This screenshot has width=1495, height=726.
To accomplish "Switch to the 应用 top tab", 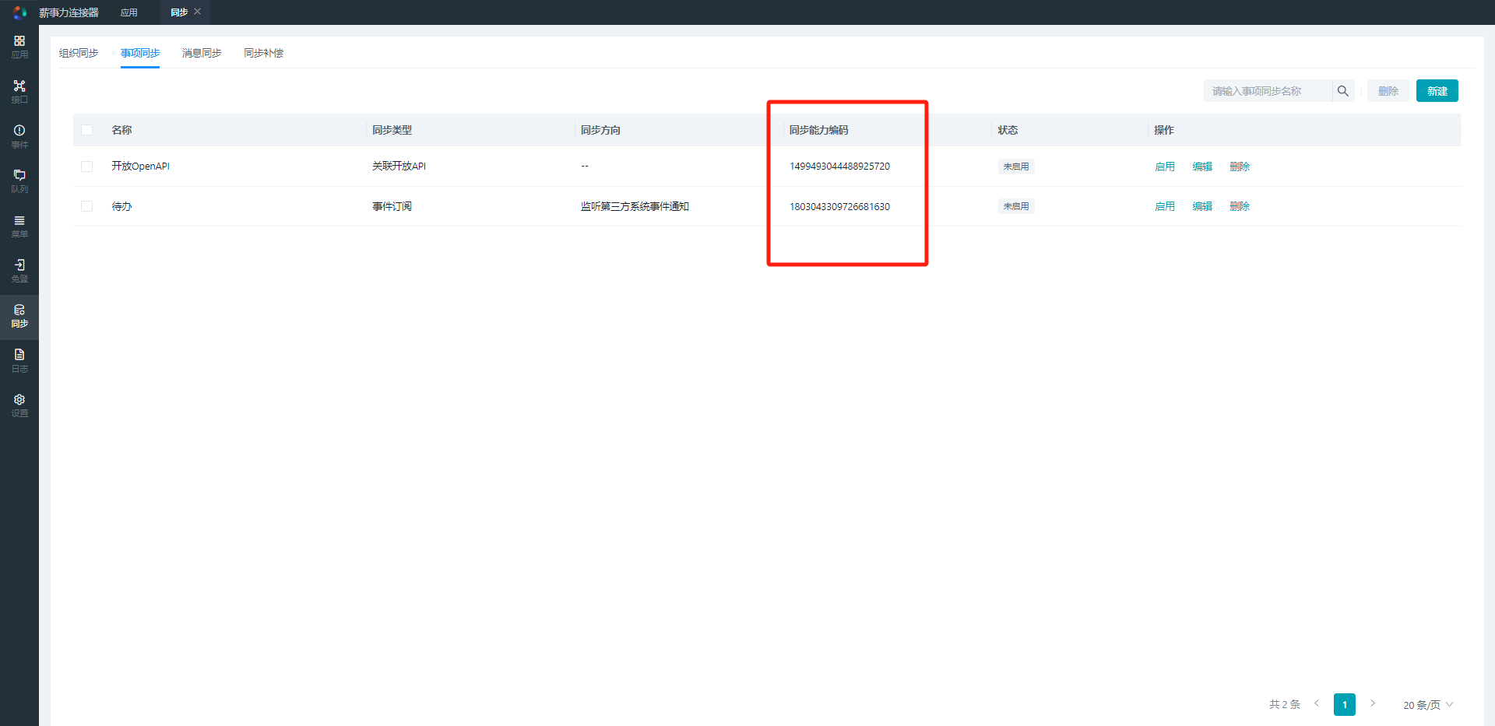I will click(129, 12).
